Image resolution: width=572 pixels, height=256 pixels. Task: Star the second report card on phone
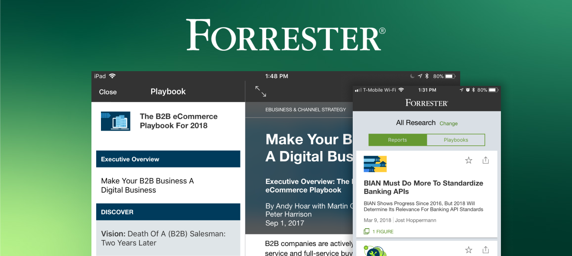pyautogui.click(x=468, y=250)
